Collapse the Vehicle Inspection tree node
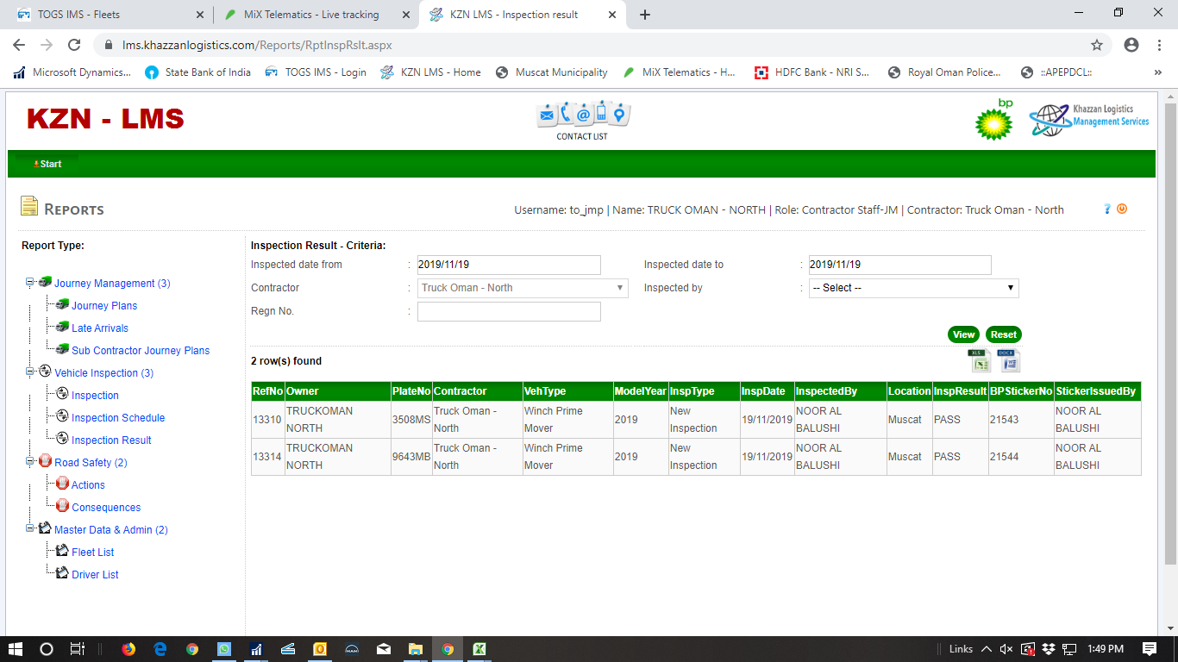1178x662 pixels. coord(29,372)
